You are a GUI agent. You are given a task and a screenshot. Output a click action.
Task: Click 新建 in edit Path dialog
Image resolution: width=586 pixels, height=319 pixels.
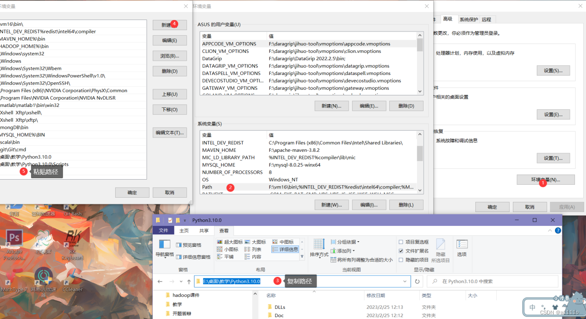tap(170, 25)
